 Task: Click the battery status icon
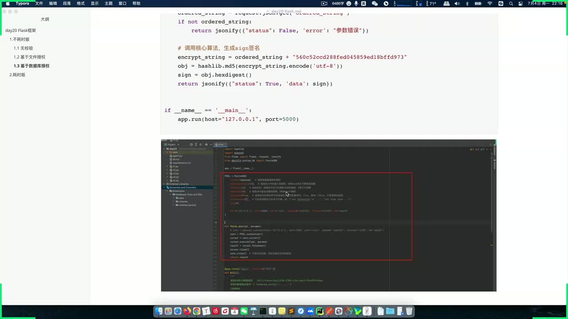click(478, 4)
